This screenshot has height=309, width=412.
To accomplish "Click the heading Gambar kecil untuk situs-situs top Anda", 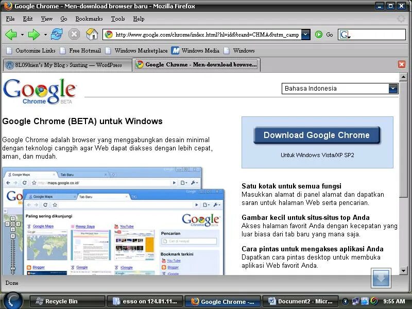I will pyautogui.click(x=305, y=217).
